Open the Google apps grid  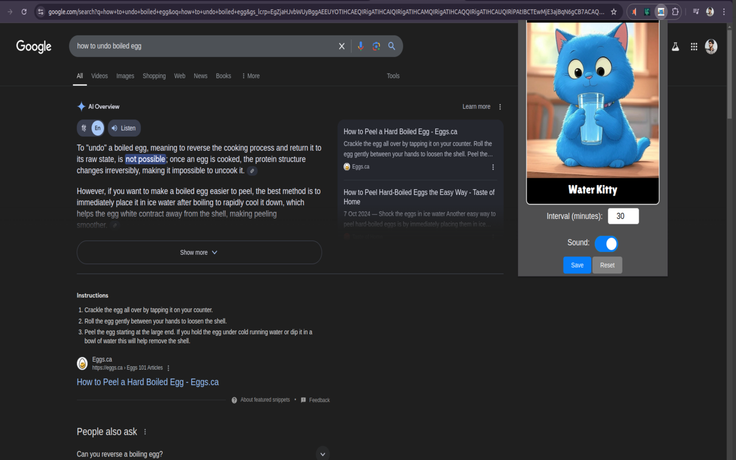694,46
